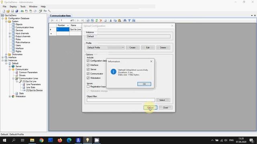Click the Upload button in the dialog
The image size is (257, 144).
[150, 108]
